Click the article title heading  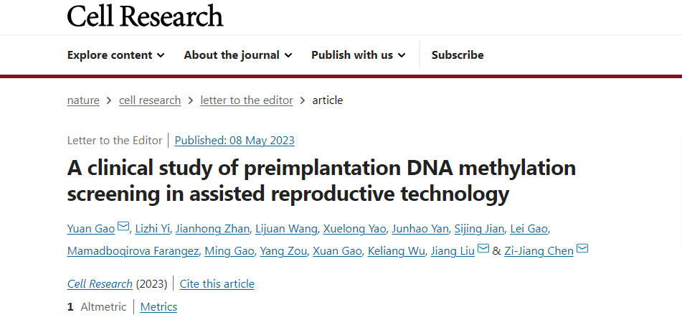click(321, 180)
